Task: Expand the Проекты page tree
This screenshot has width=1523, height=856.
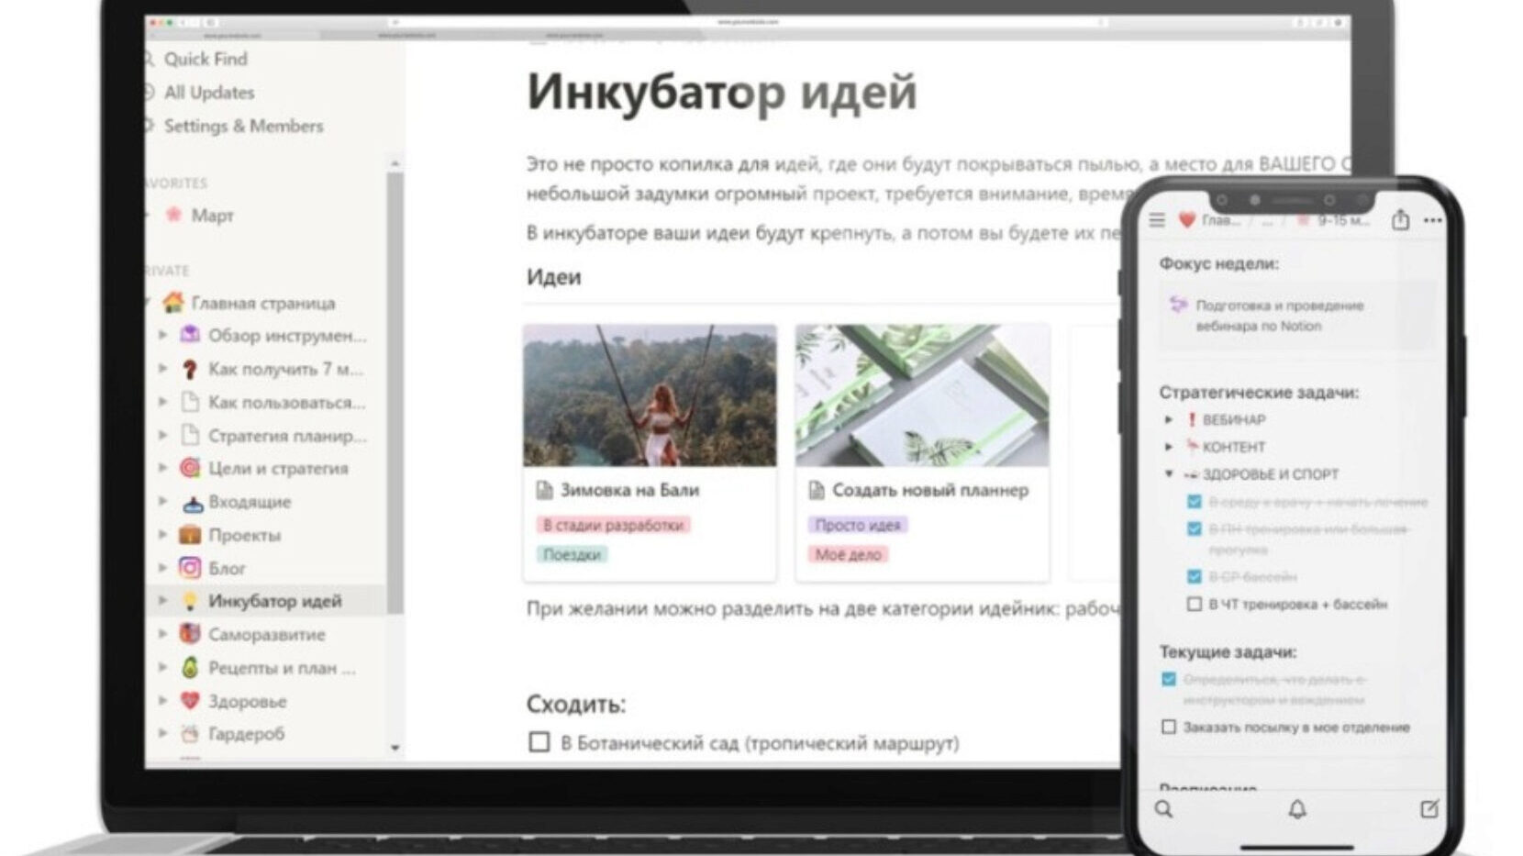Action: [x=163, y=535]
